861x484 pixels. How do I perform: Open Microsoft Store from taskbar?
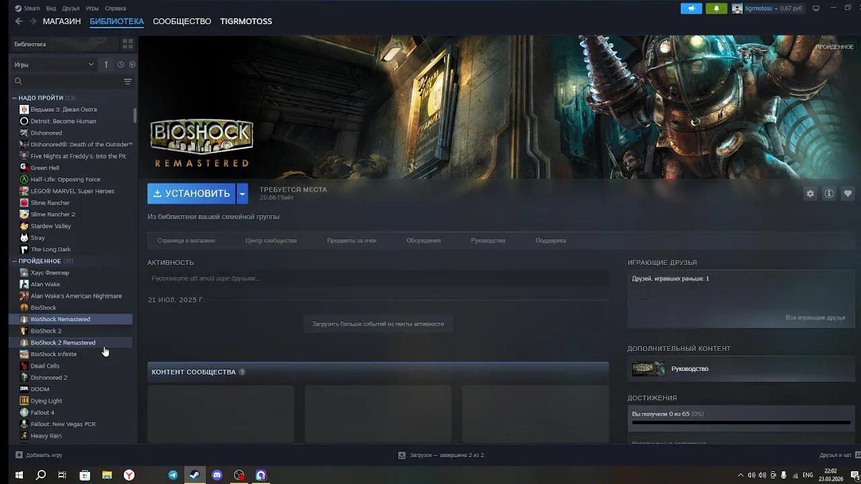[x=85, y=475]
